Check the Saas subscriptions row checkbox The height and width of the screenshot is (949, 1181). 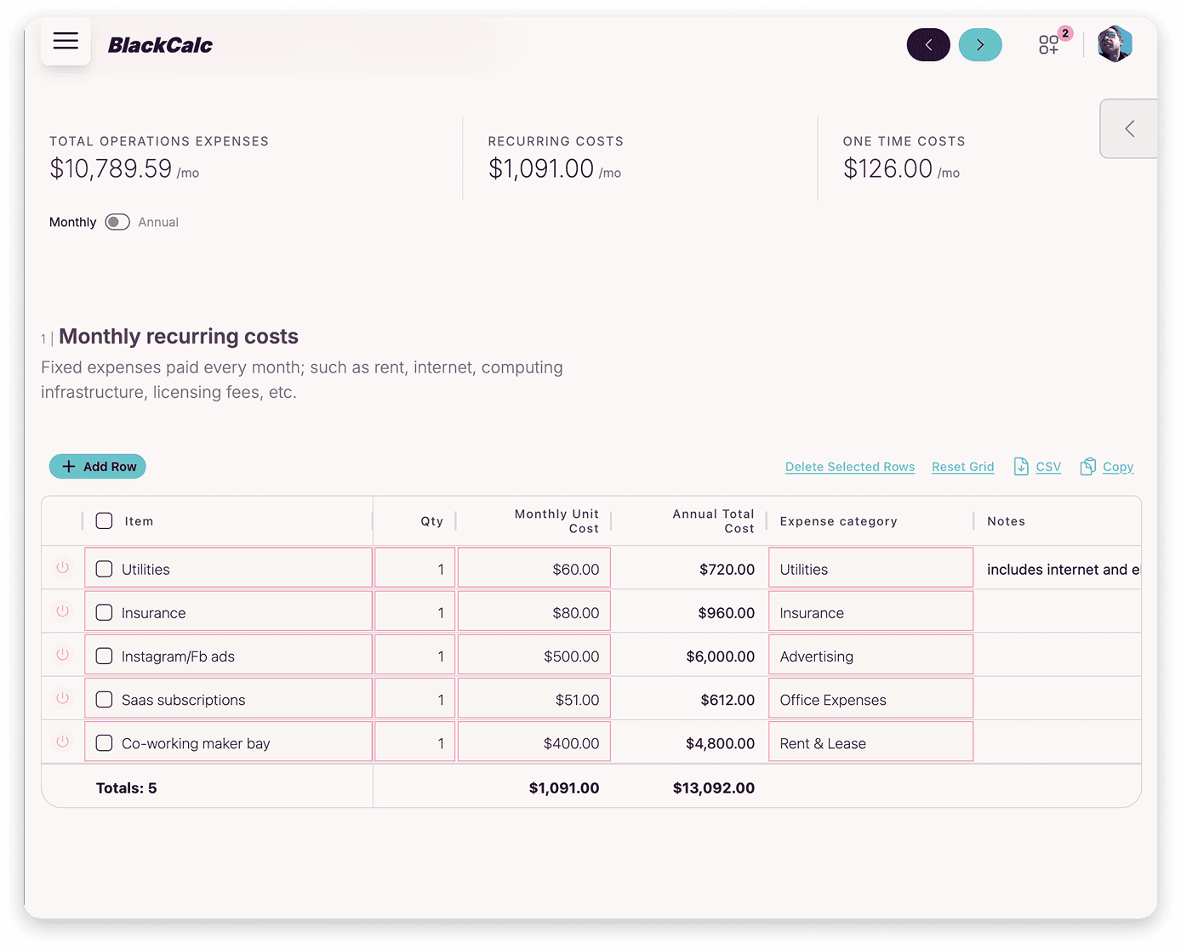104,699
